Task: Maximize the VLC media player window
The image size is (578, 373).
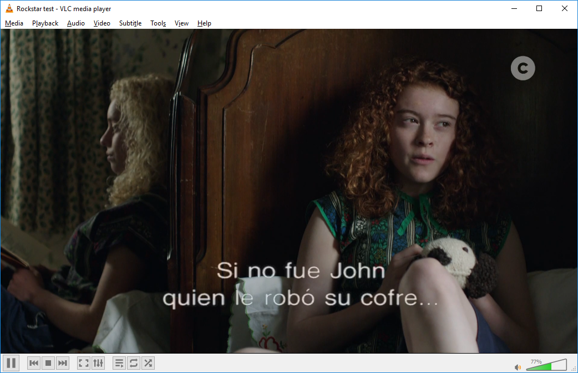Action: tap(539, 8)
